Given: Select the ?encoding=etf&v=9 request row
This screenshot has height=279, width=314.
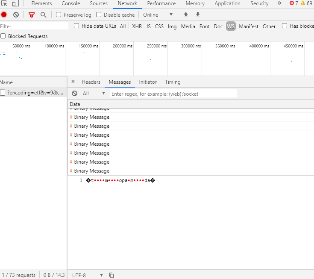Looking at the screenshot, I should coord(33,93).
